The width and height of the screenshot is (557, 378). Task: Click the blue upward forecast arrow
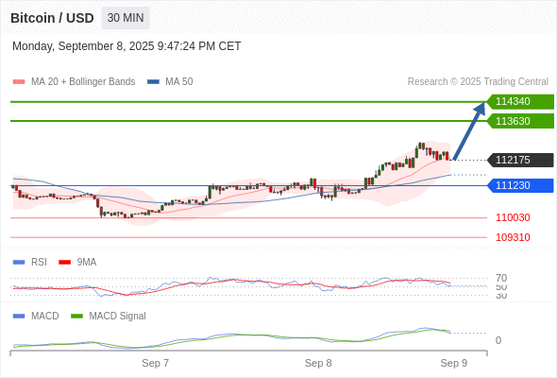(469, 130)
